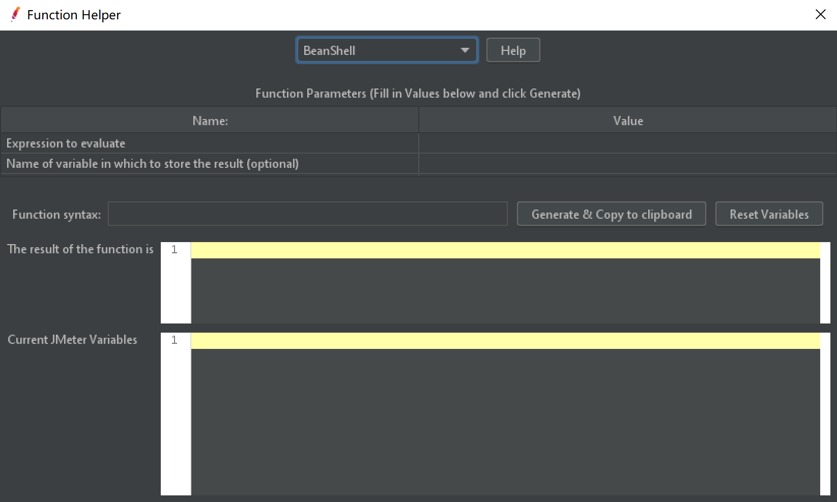837x502 pixels.
Task: Click the 'Expression to evaluate' row label
Action: (x=66, y=143)
